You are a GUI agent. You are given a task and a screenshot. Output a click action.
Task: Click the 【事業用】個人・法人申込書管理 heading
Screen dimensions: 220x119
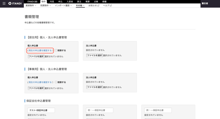(47, 69)
